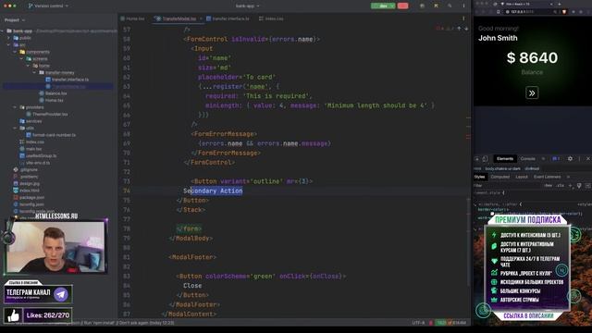
Task: Open package.json in project tree
Action: (x=29, y=197)
